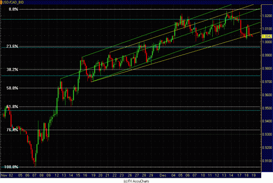273x183 pixels.
Task: Pick the 20 date on time axis
Action: 100,175
